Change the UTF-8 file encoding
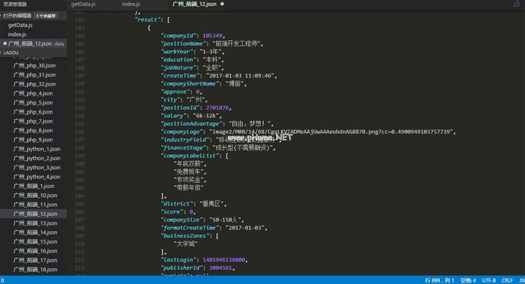Screen dimensions: 525x284 pos(489,280)
